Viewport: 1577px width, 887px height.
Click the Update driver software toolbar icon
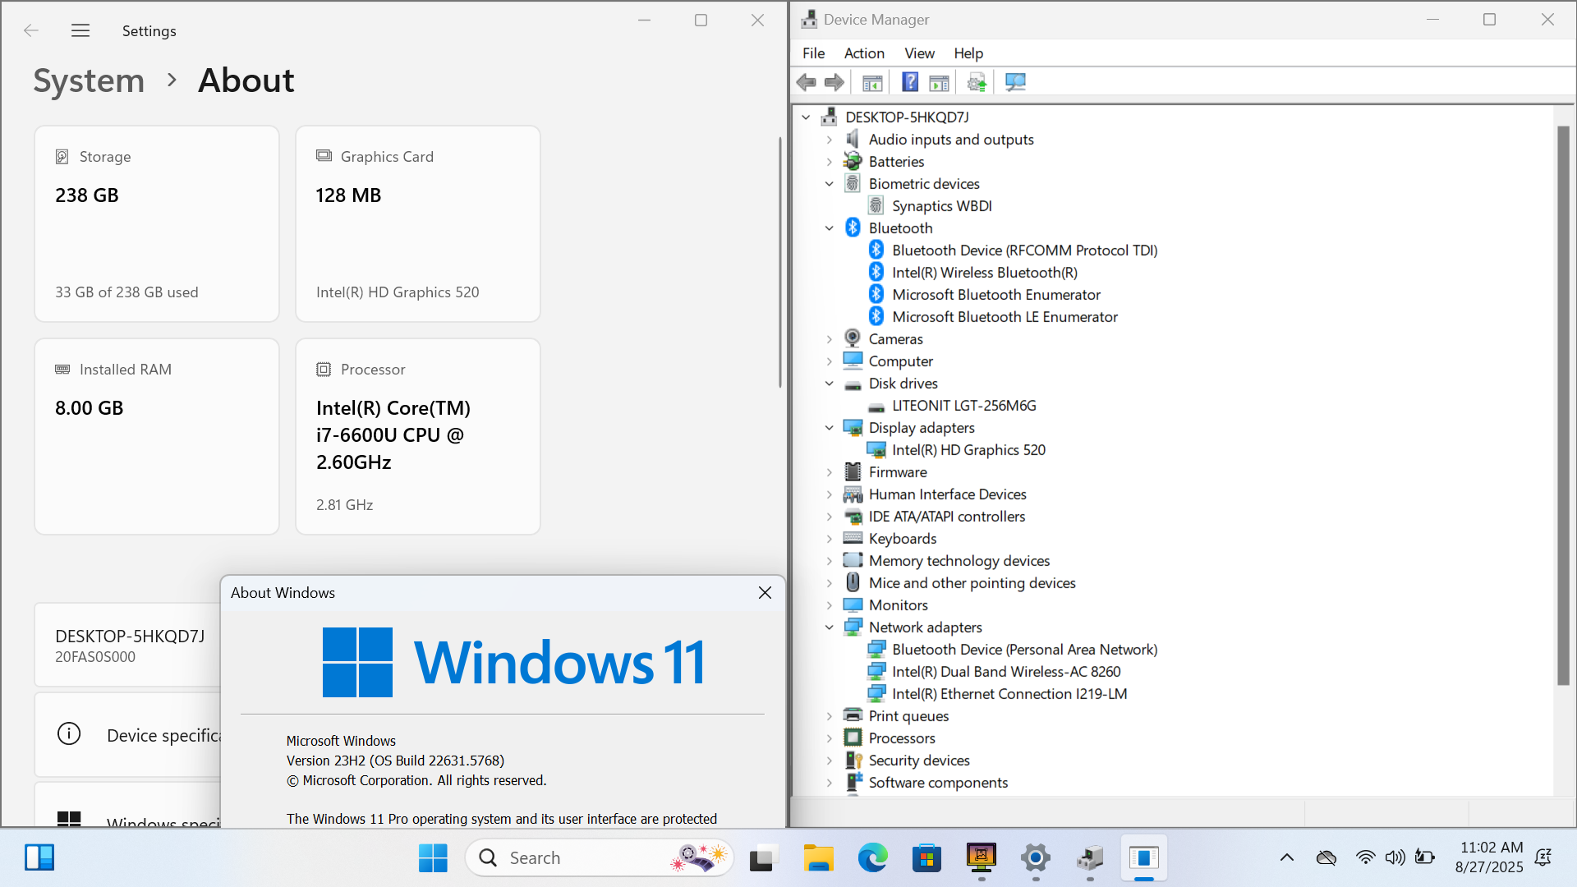pyautogui.click(x=977, y=82)
